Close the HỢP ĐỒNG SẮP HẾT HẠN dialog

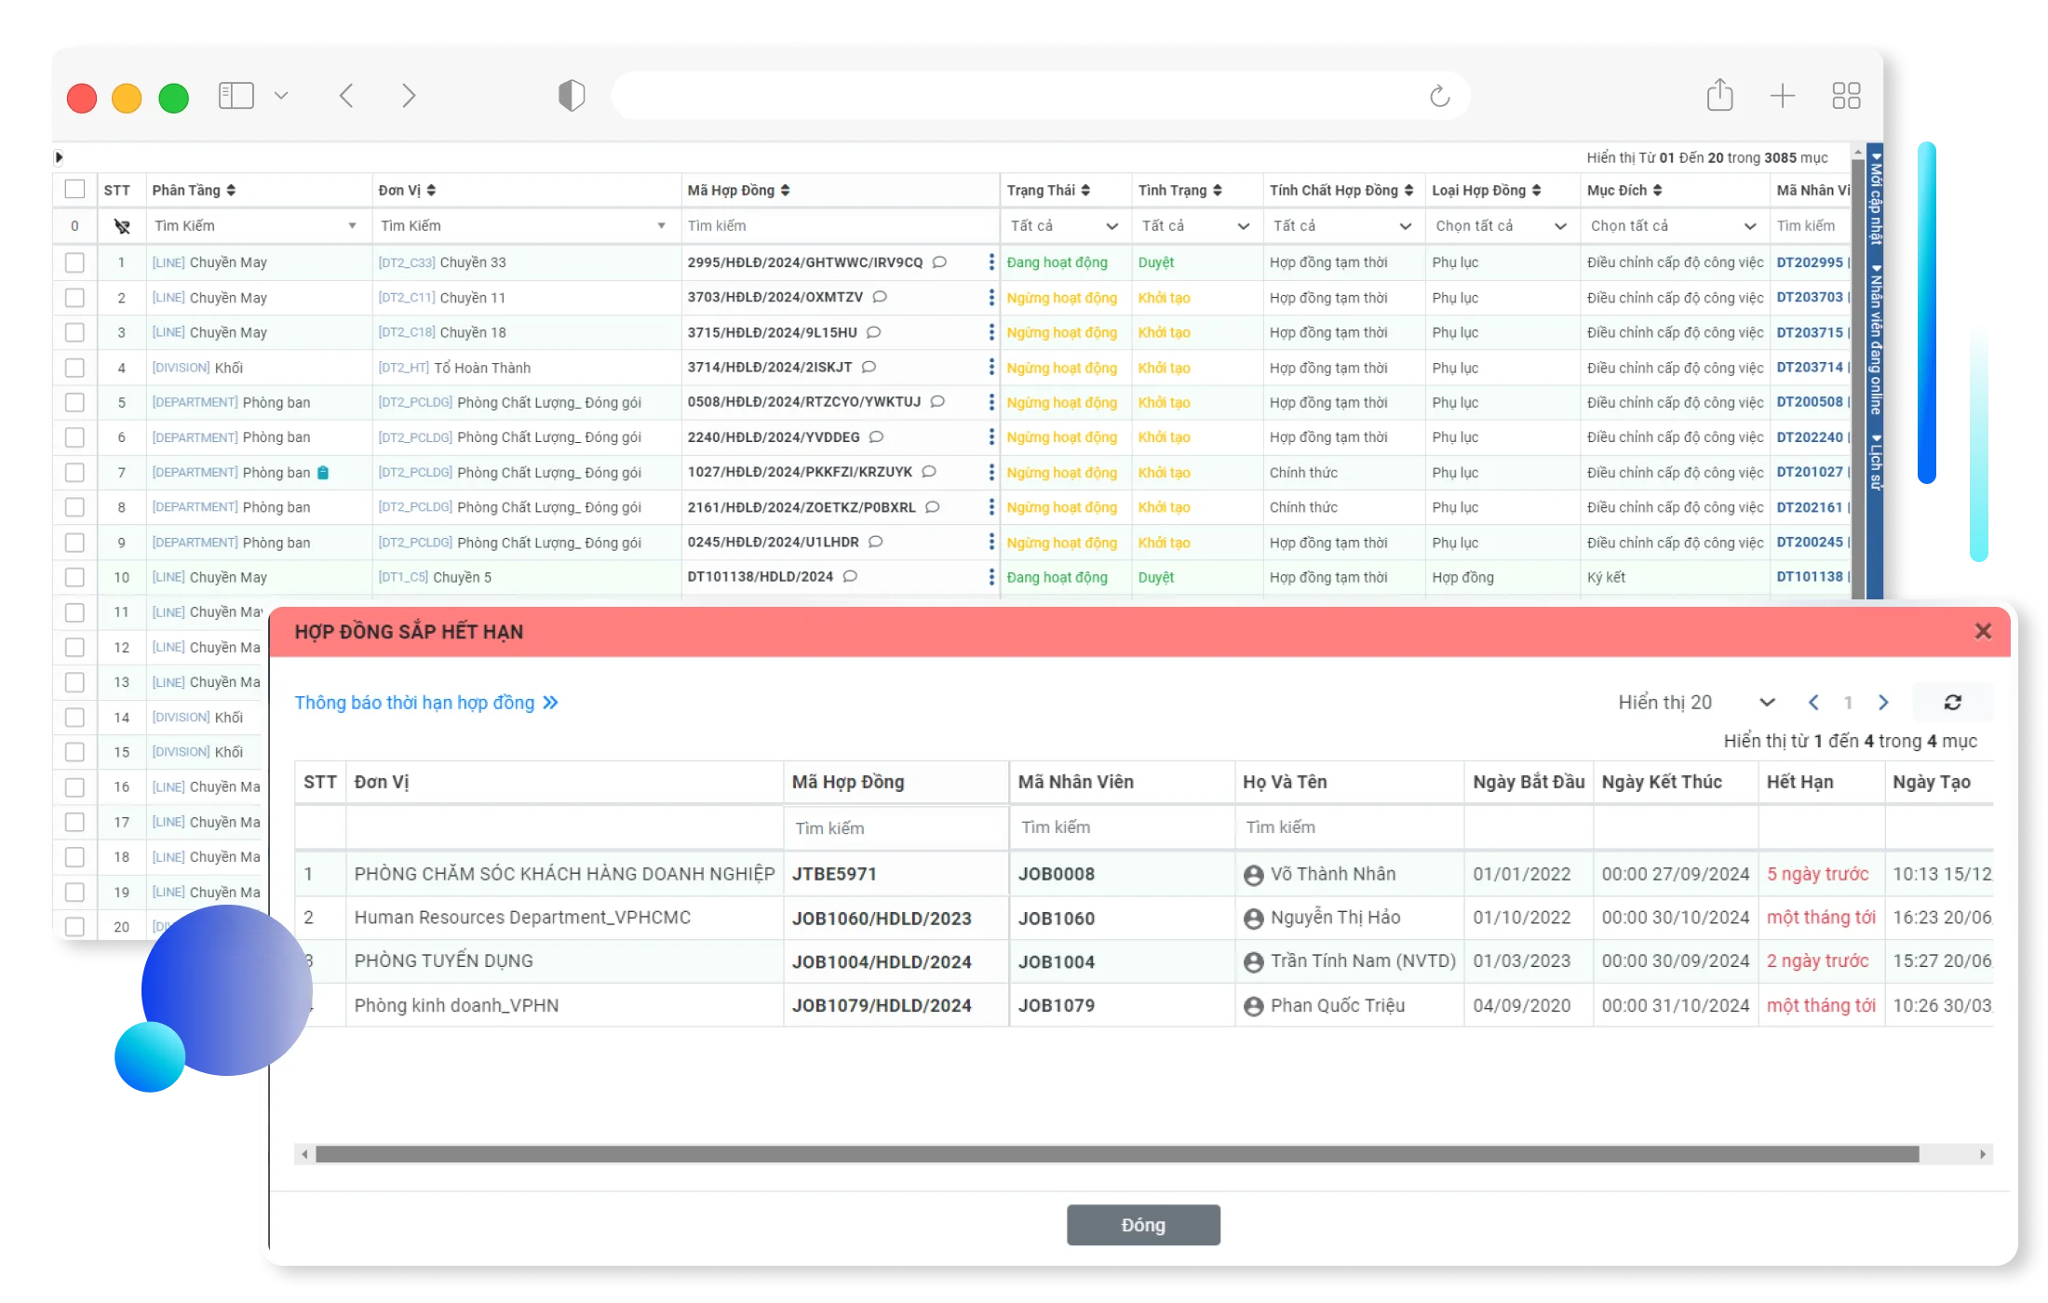1983,632
